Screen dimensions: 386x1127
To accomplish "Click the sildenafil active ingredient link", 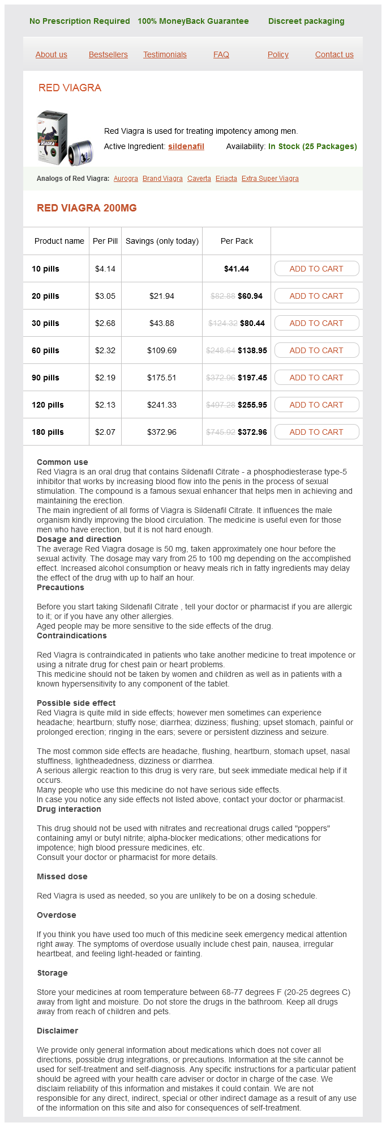I will (186, 146).
